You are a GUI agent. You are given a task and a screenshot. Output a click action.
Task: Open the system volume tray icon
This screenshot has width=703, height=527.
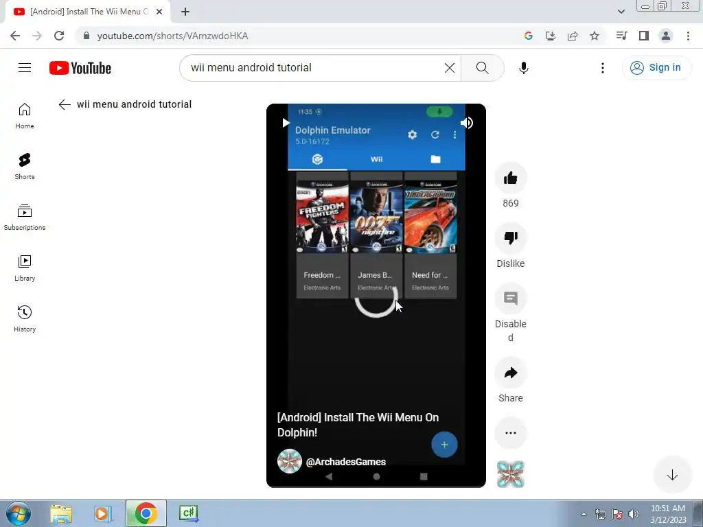click(x=634, y=514)
